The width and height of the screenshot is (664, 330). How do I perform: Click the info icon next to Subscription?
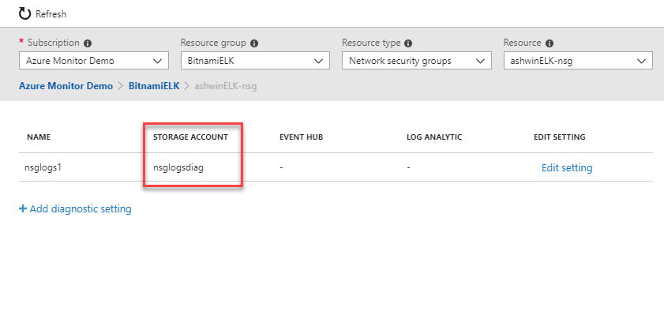coord(88,43)
